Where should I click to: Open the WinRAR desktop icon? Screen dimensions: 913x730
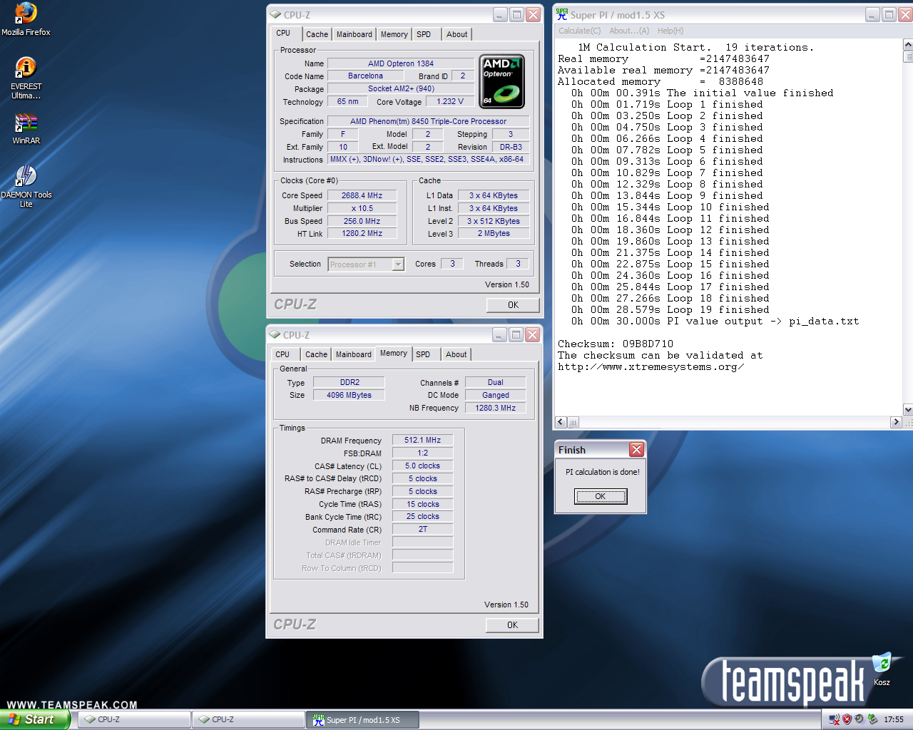26,128
